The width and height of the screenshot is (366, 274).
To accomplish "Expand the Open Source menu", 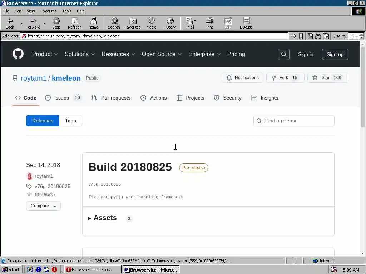I will coord(162,54).
